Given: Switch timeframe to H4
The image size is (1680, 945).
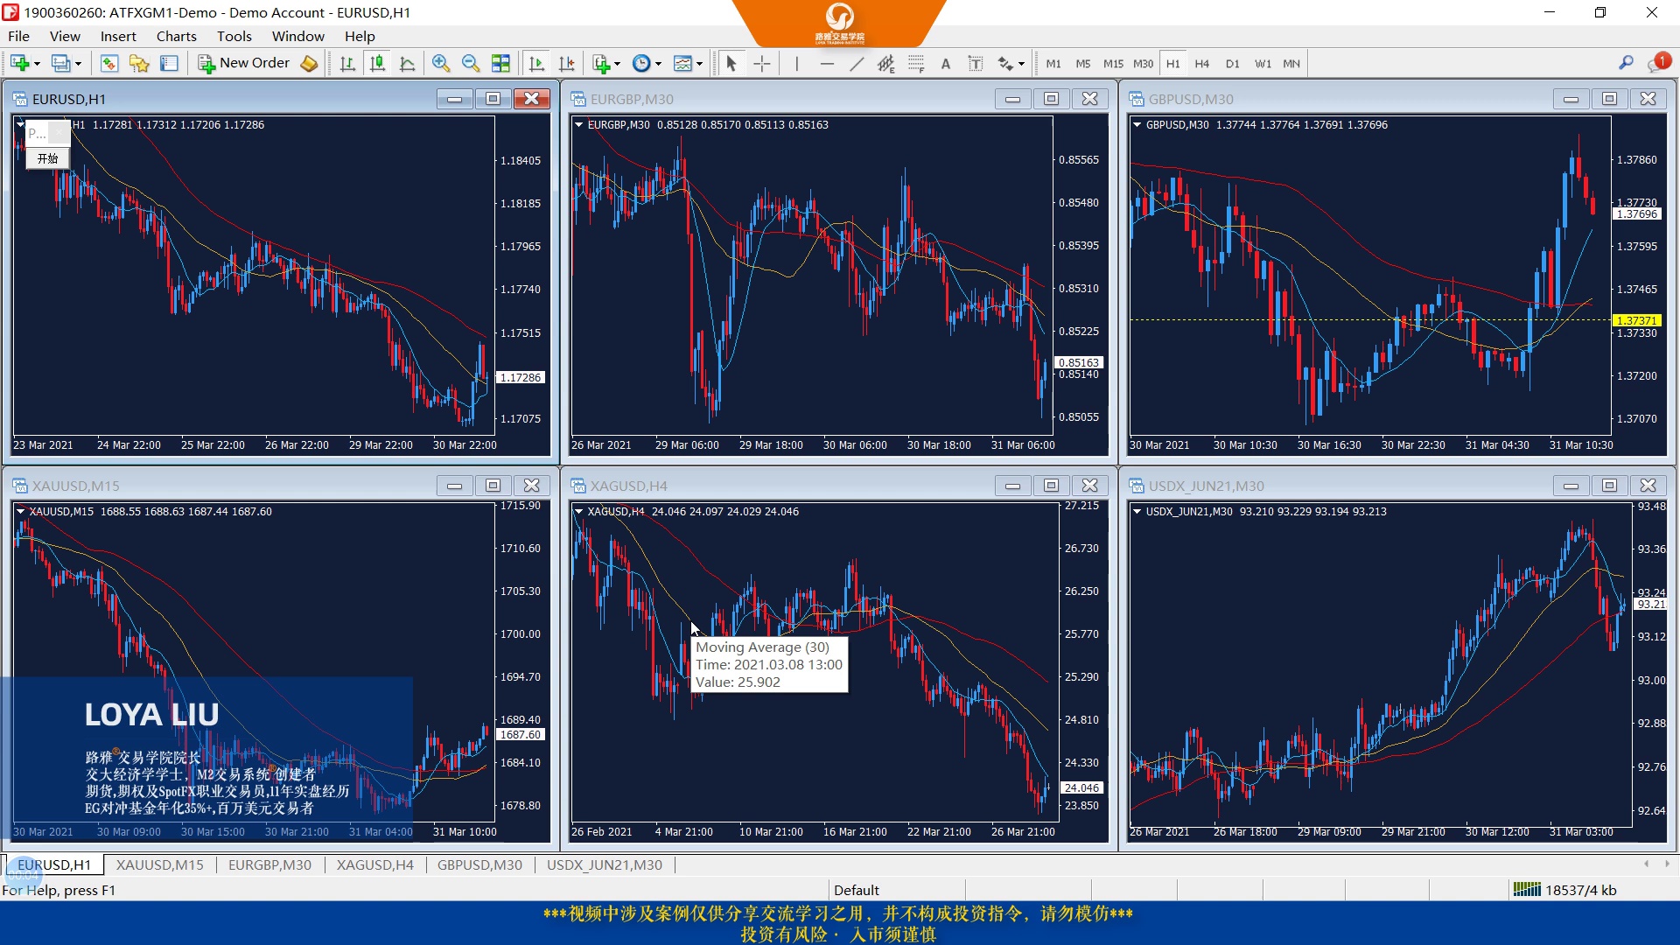Looking at the screenshot, I should [x=1201, y=63].
